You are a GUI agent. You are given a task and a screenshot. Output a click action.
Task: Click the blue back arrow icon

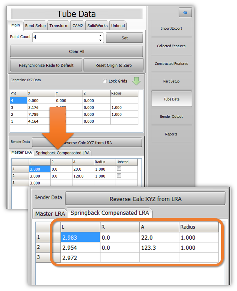tap(185, 13)
